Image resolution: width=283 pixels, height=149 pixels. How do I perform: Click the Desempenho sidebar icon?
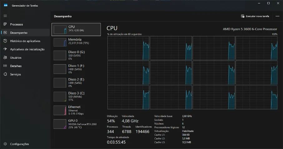pyautogui.click(x=5, y=33)
